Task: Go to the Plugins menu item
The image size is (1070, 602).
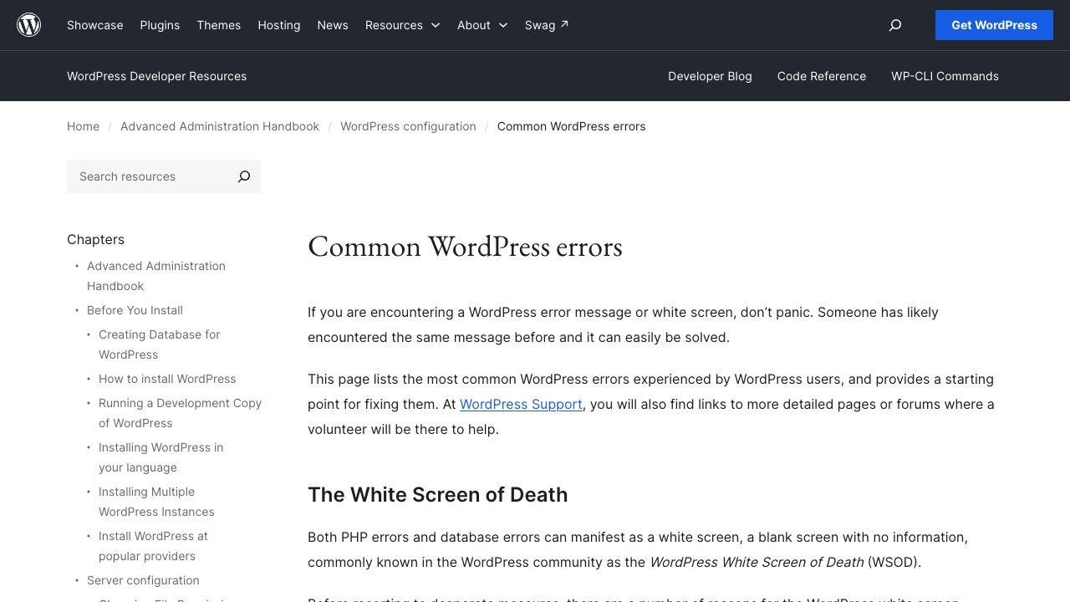Action: 160,25
